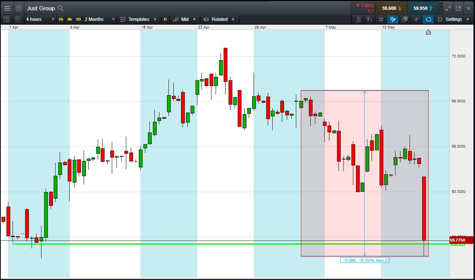Viewport: 475px width, 280px height.
Task: Click the stacked windows icon
Action: pyautogui.click(x=405, y=19)
